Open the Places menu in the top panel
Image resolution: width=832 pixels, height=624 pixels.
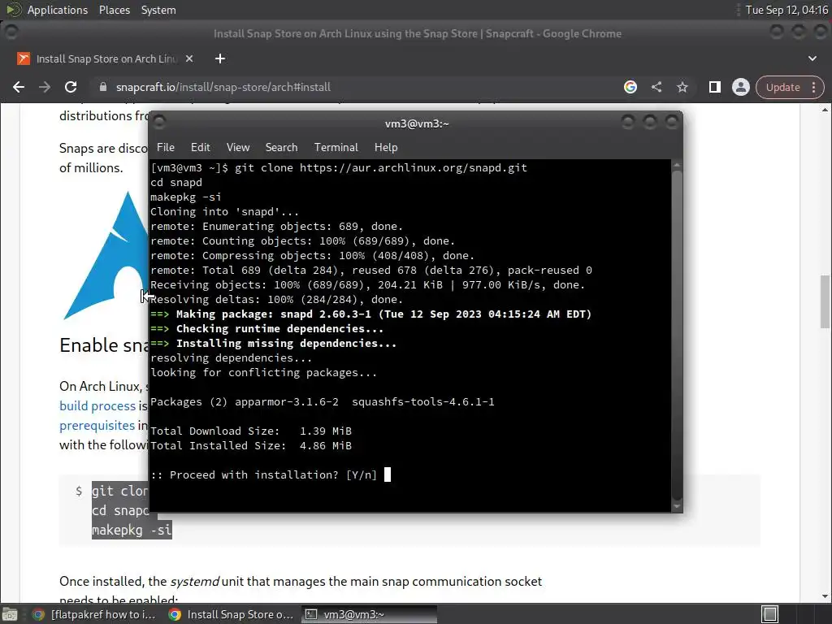point(114,10)
